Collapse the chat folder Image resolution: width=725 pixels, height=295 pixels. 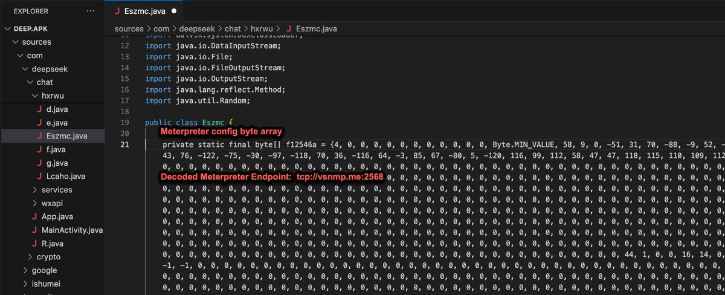(30, 82)
